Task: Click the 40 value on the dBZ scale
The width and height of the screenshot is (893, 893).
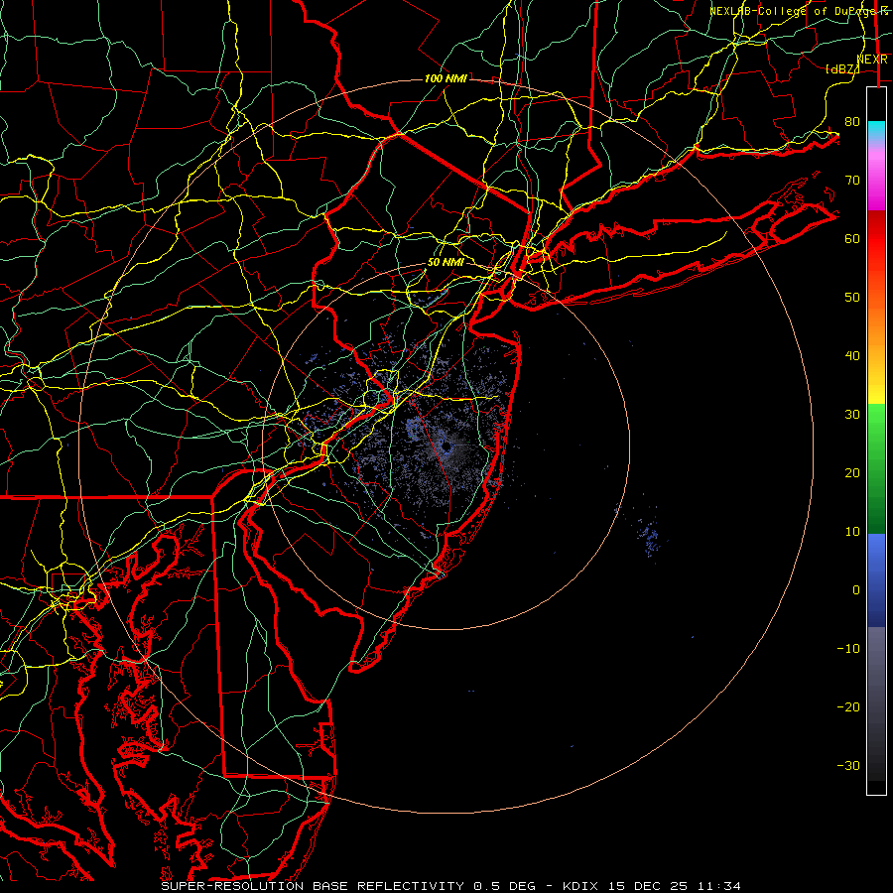Action: point(852,356)
